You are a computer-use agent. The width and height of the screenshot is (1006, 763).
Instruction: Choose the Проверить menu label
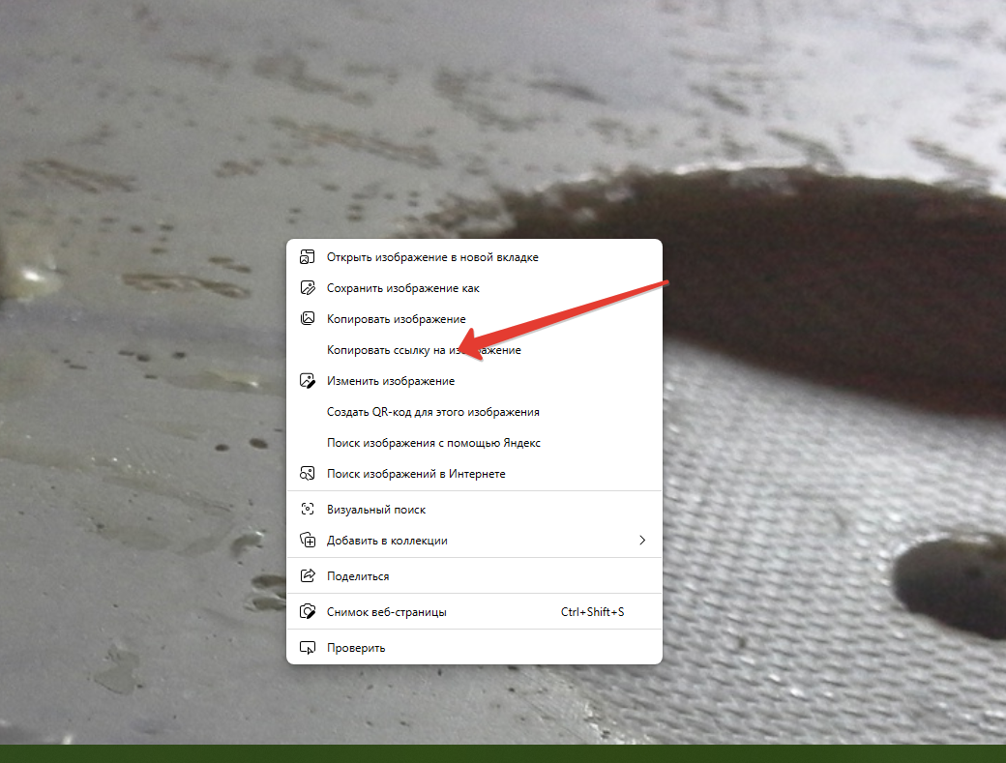[356, 648]
